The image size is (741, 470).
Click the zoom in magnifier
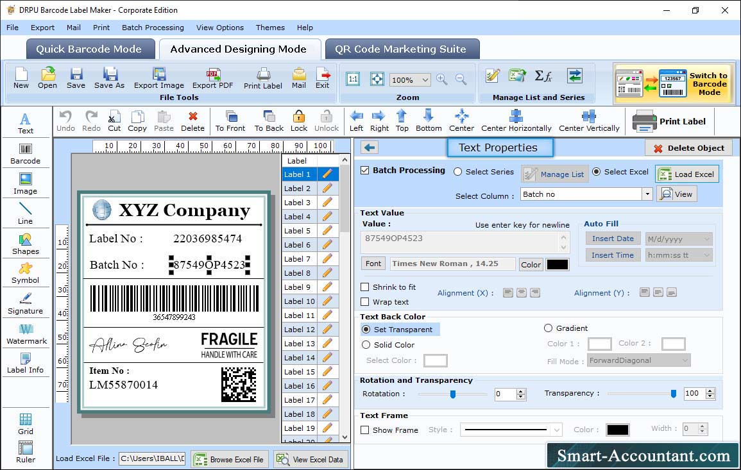point(442,79)
